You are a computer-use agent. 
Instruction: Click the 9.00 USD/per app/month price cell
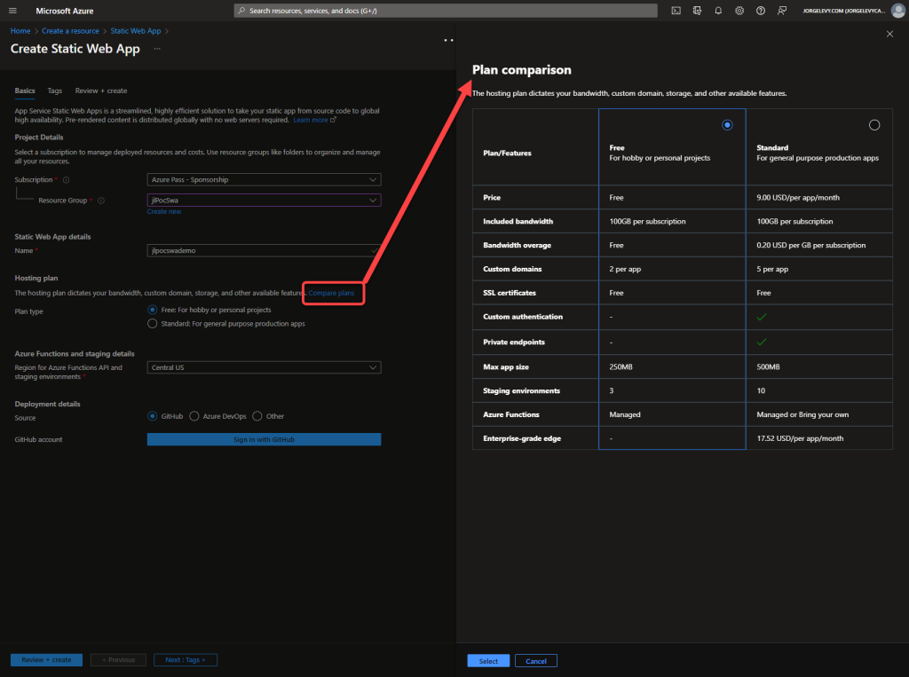click(819, 198)
